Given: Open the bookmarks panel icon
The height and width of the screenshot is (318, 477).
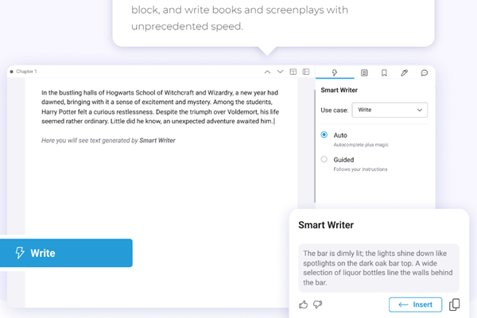Looking at the screenshot, I should pos(384,72).
